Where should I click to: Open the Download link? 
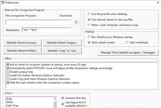(x=65, y=16)
